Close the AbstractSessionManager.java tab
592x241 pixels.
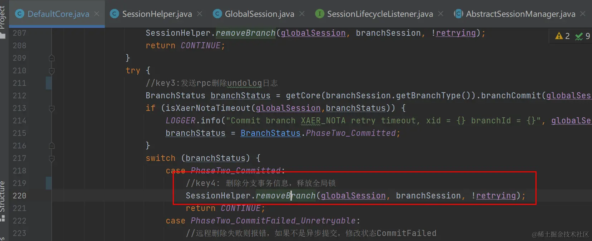[583, 14]
